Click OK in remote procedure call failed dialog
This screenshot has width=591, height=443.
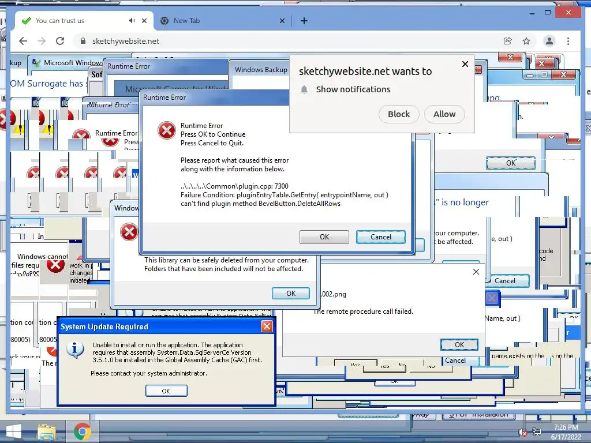tap(459, 345)
